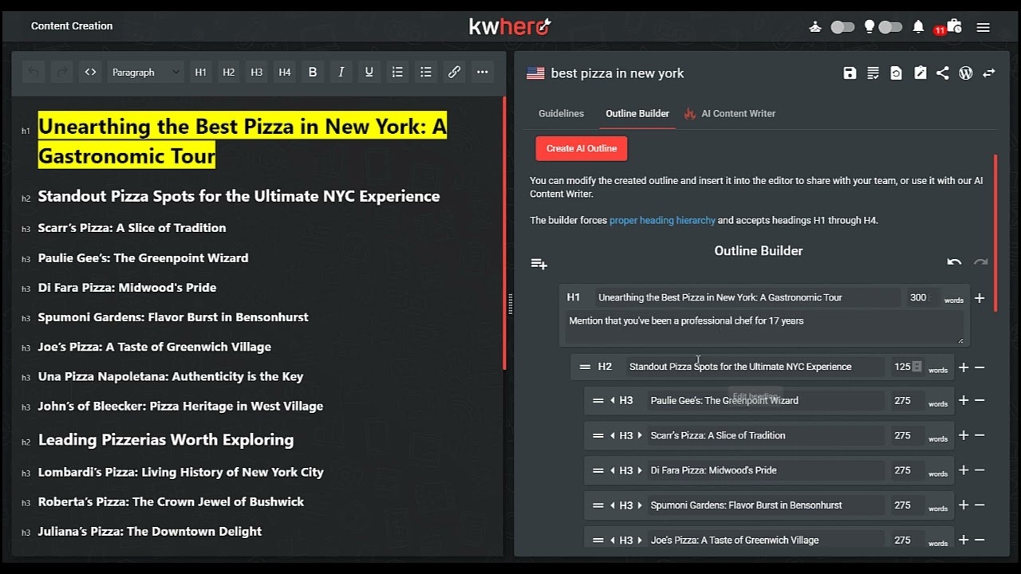Undo the last outline builder change
The height and width of the screenshot is (574, 1021).
954,262
